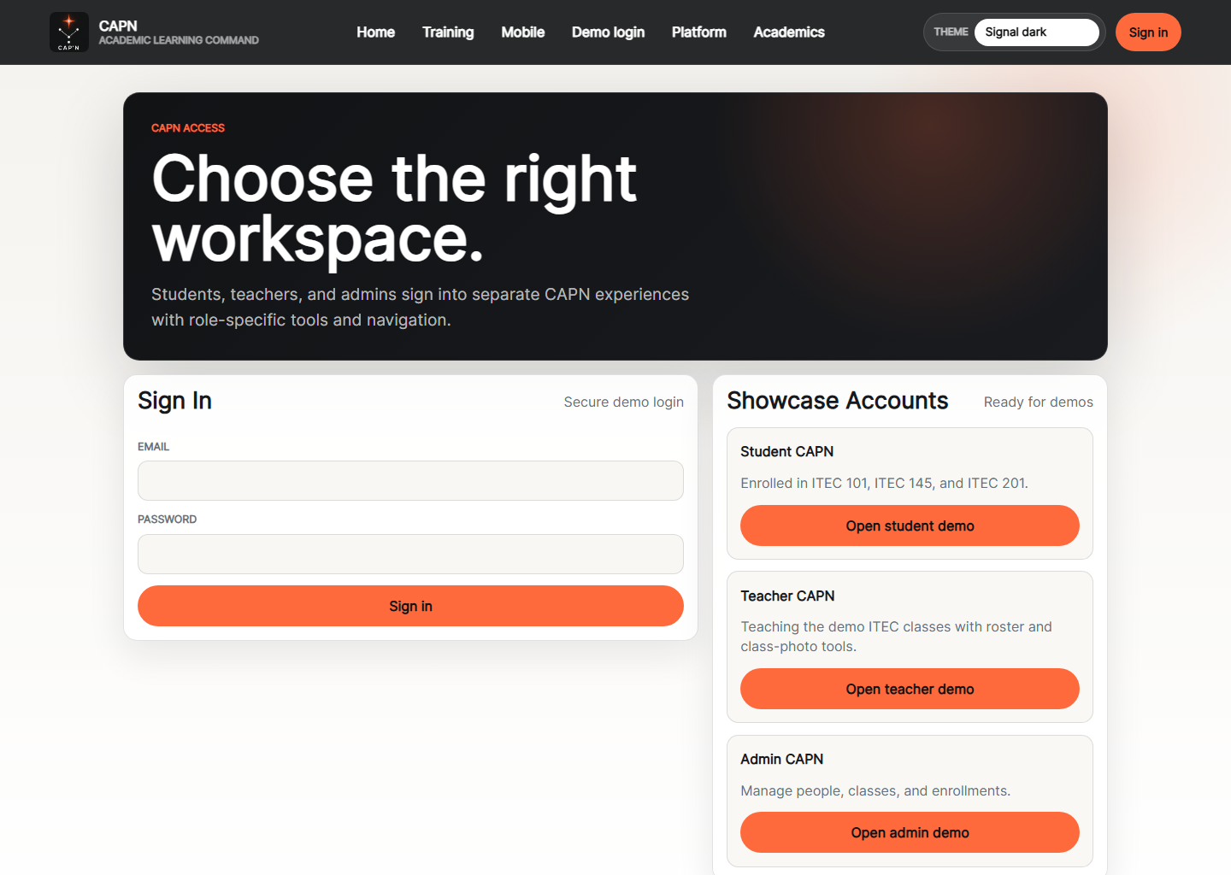Click the 'Admin CAPN' card title

point(781,759)
